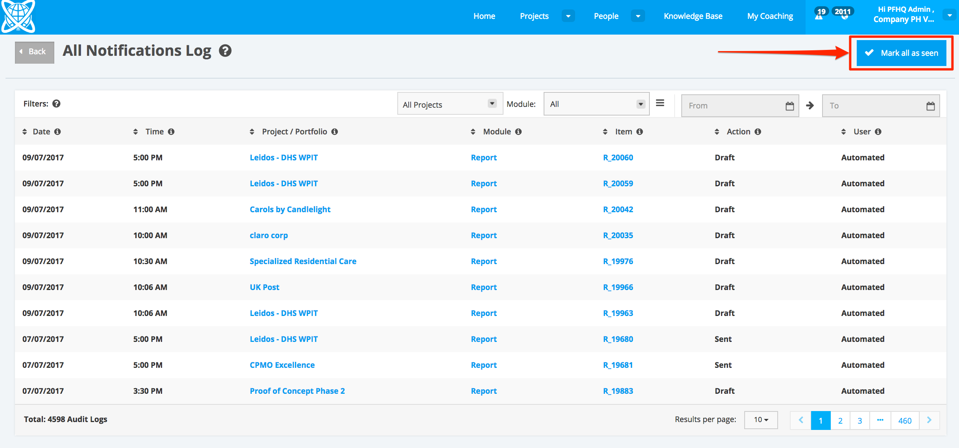
Task: Open the help icon beside All Notifications Log
Action: [225, 51]
